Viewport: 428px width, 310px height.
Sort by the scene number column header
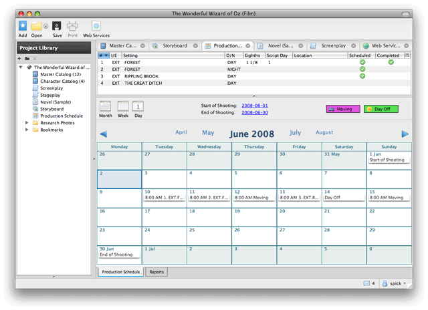point(104,55)
